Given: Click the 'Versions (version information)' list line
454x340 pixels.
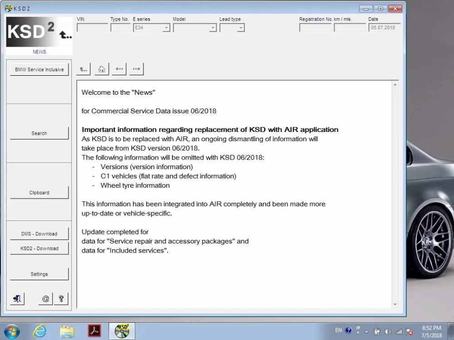Looking at the screenshot, I should tap(147, 167).
